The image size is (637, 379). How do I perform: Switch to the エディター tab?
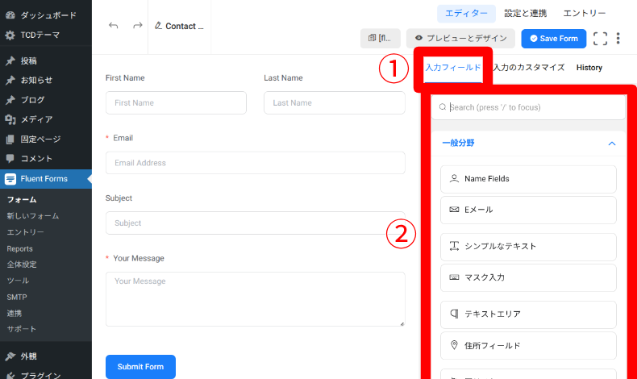click(466, 14)
